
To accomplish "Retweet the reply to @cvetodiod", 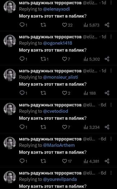I will [x=43, y=127].
